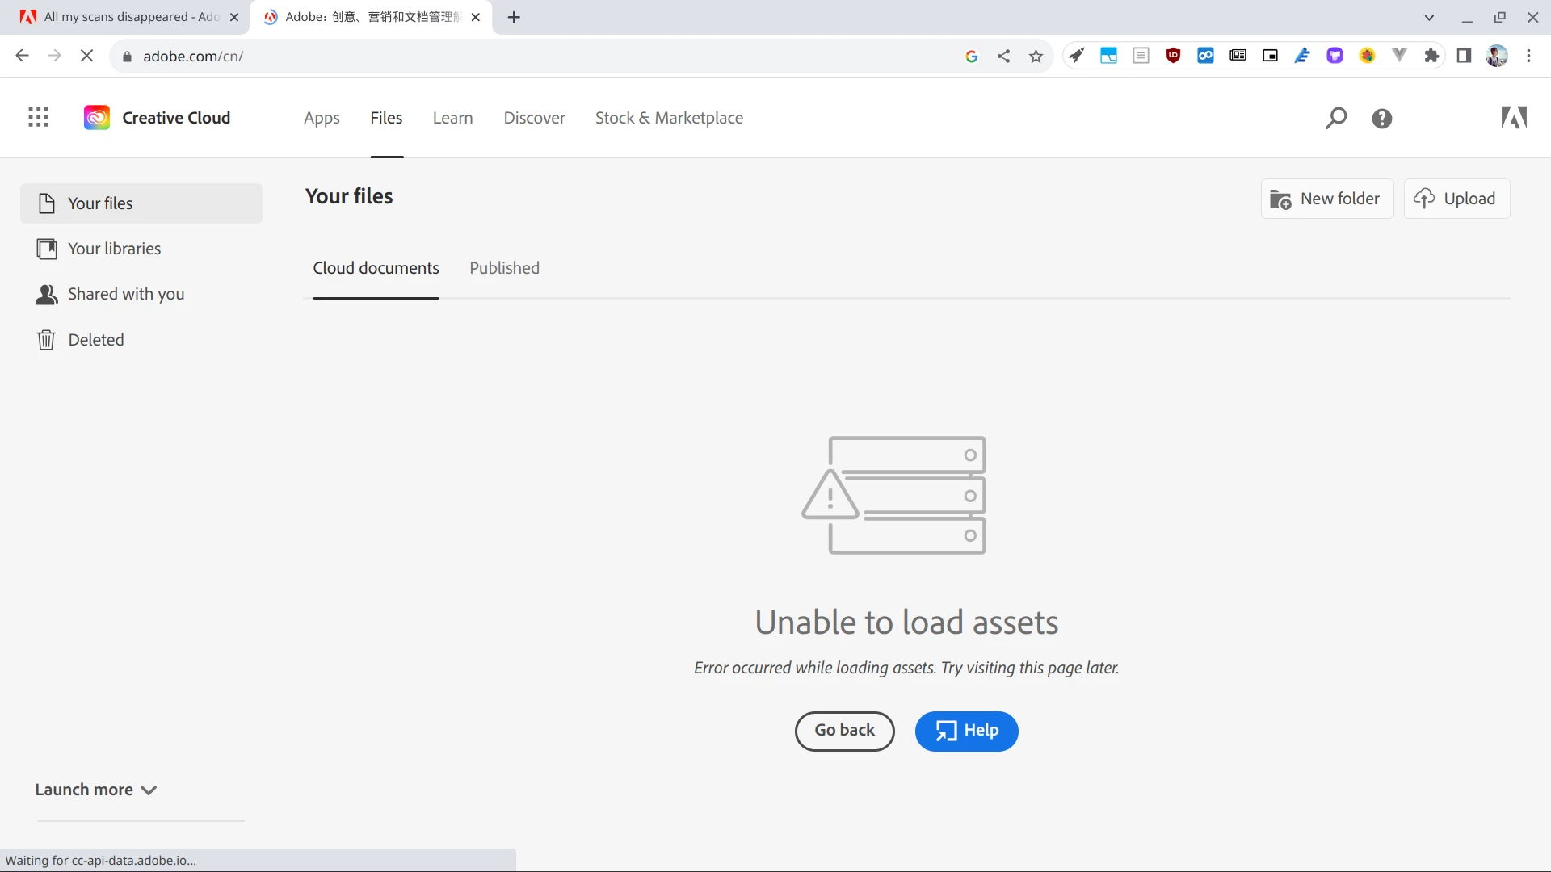This screenshot has width=1551, height=872.
Task: Open Your libraries in the sidebar
Action: click(x=113, y=249)
